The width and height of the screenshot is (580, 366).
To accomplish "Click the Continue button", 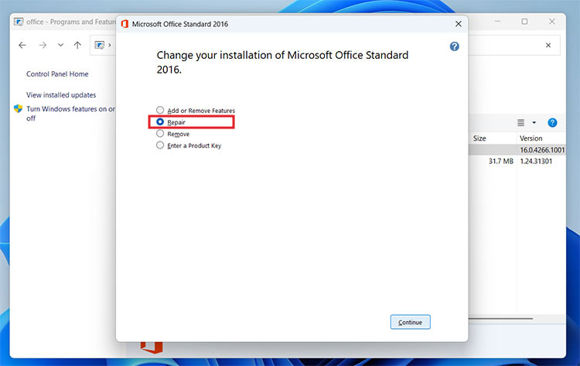I will pos(410,322).
